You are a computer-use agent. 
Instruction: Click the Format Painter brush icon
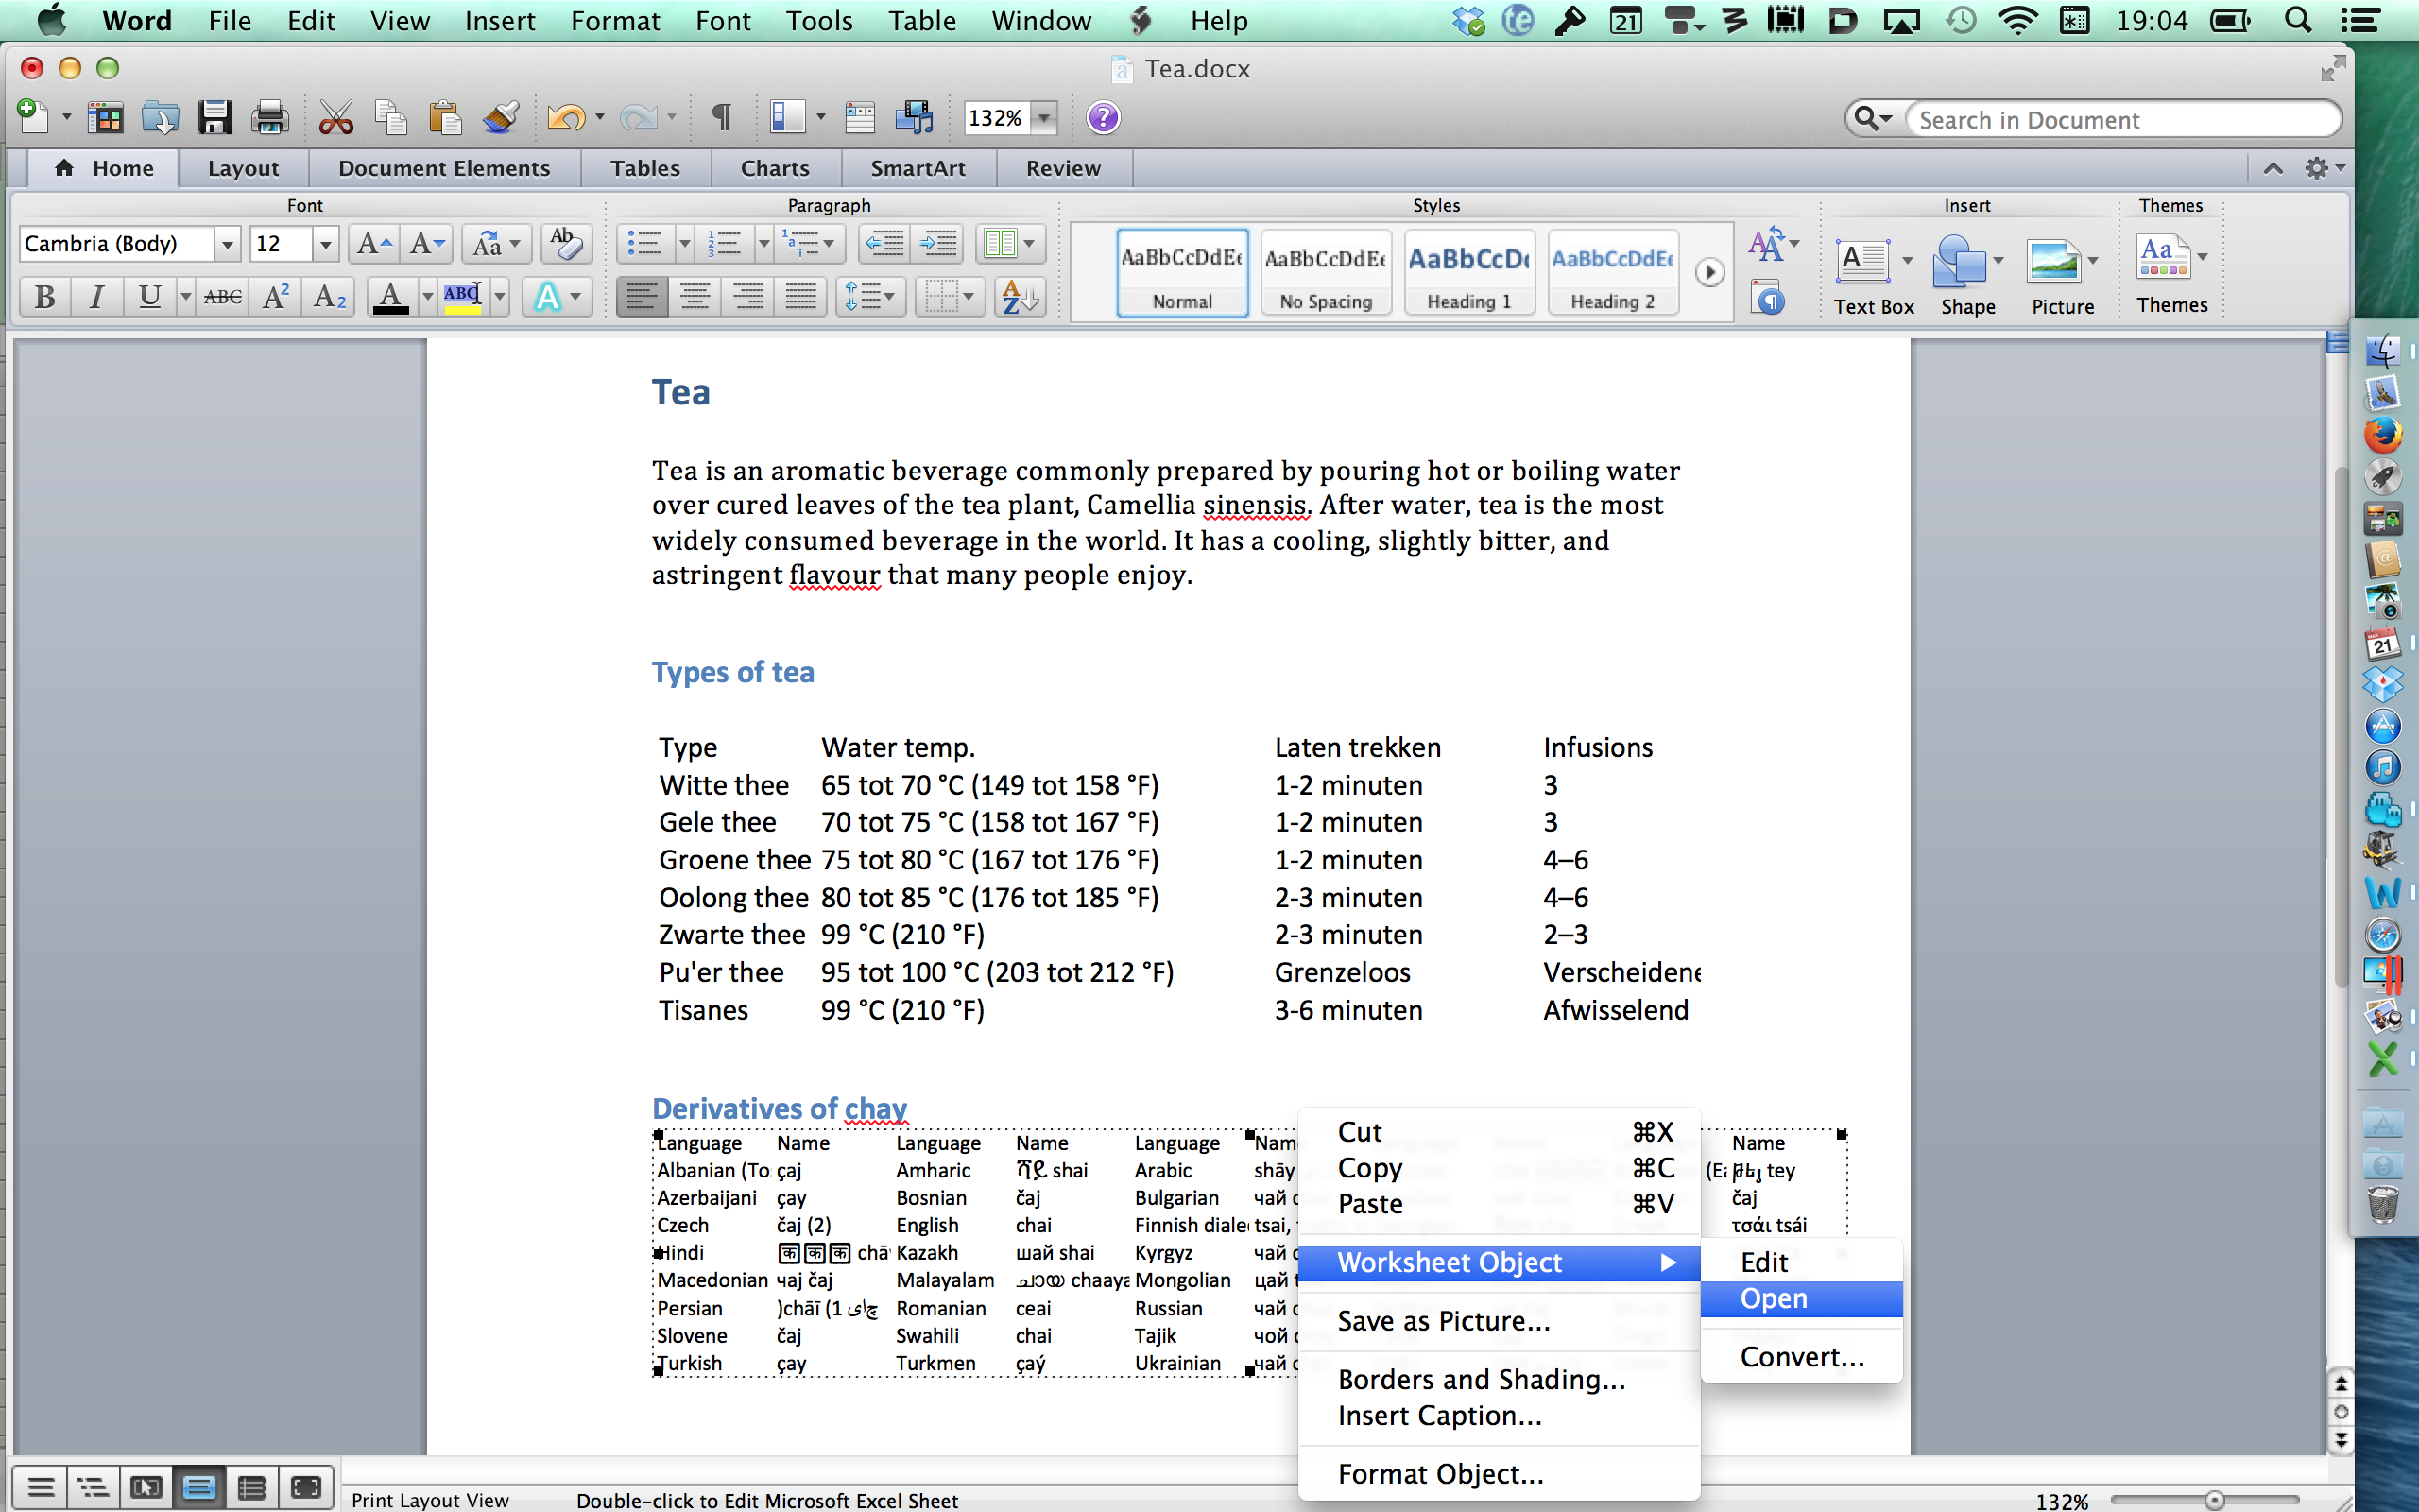coord(501,118)
